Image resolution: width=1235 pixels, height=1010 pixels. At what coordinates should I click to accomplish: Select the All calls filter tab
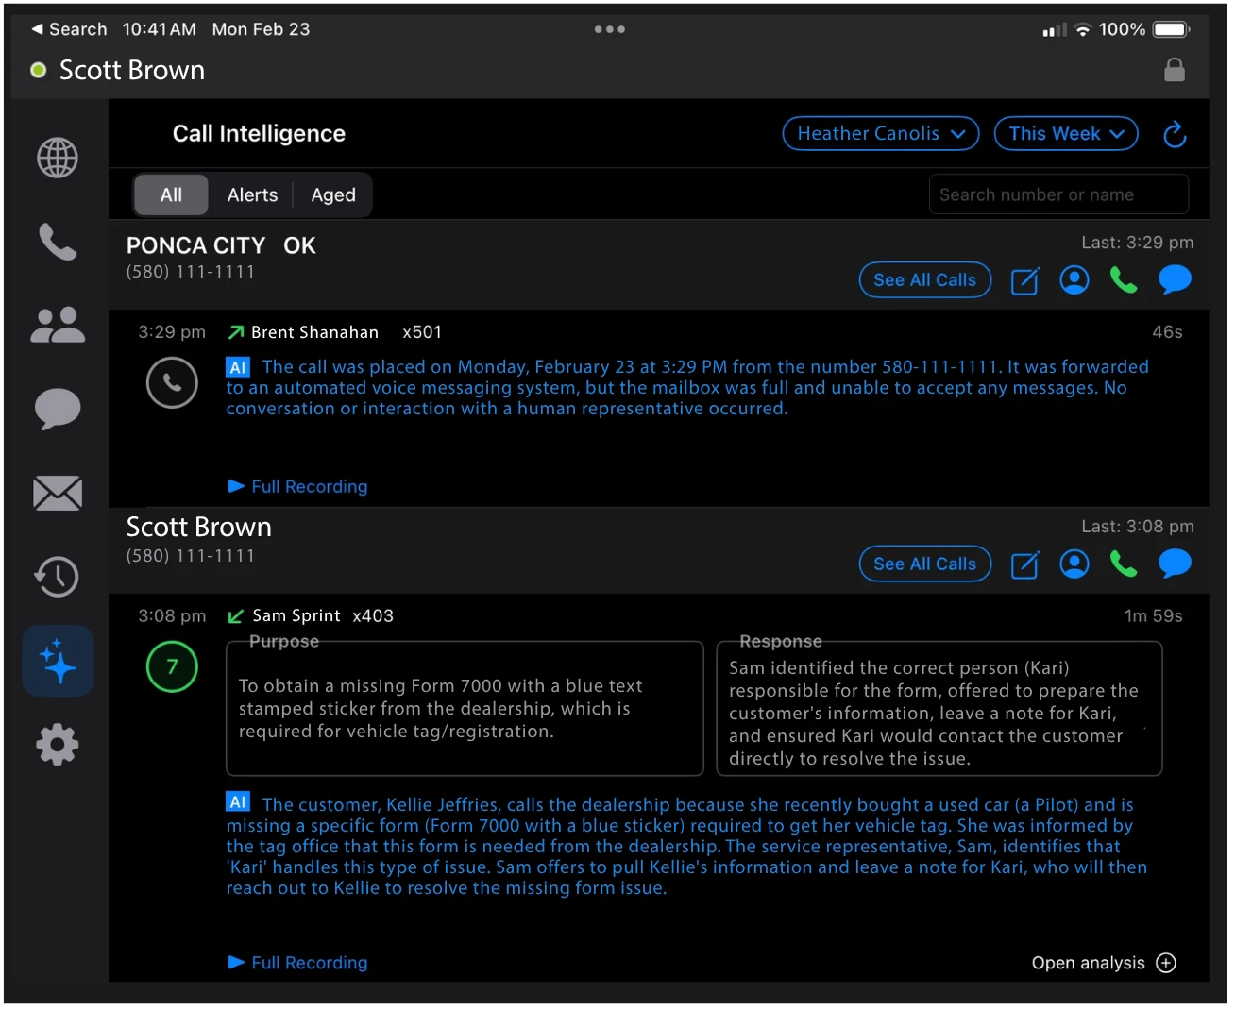click(x=171, y=194)
